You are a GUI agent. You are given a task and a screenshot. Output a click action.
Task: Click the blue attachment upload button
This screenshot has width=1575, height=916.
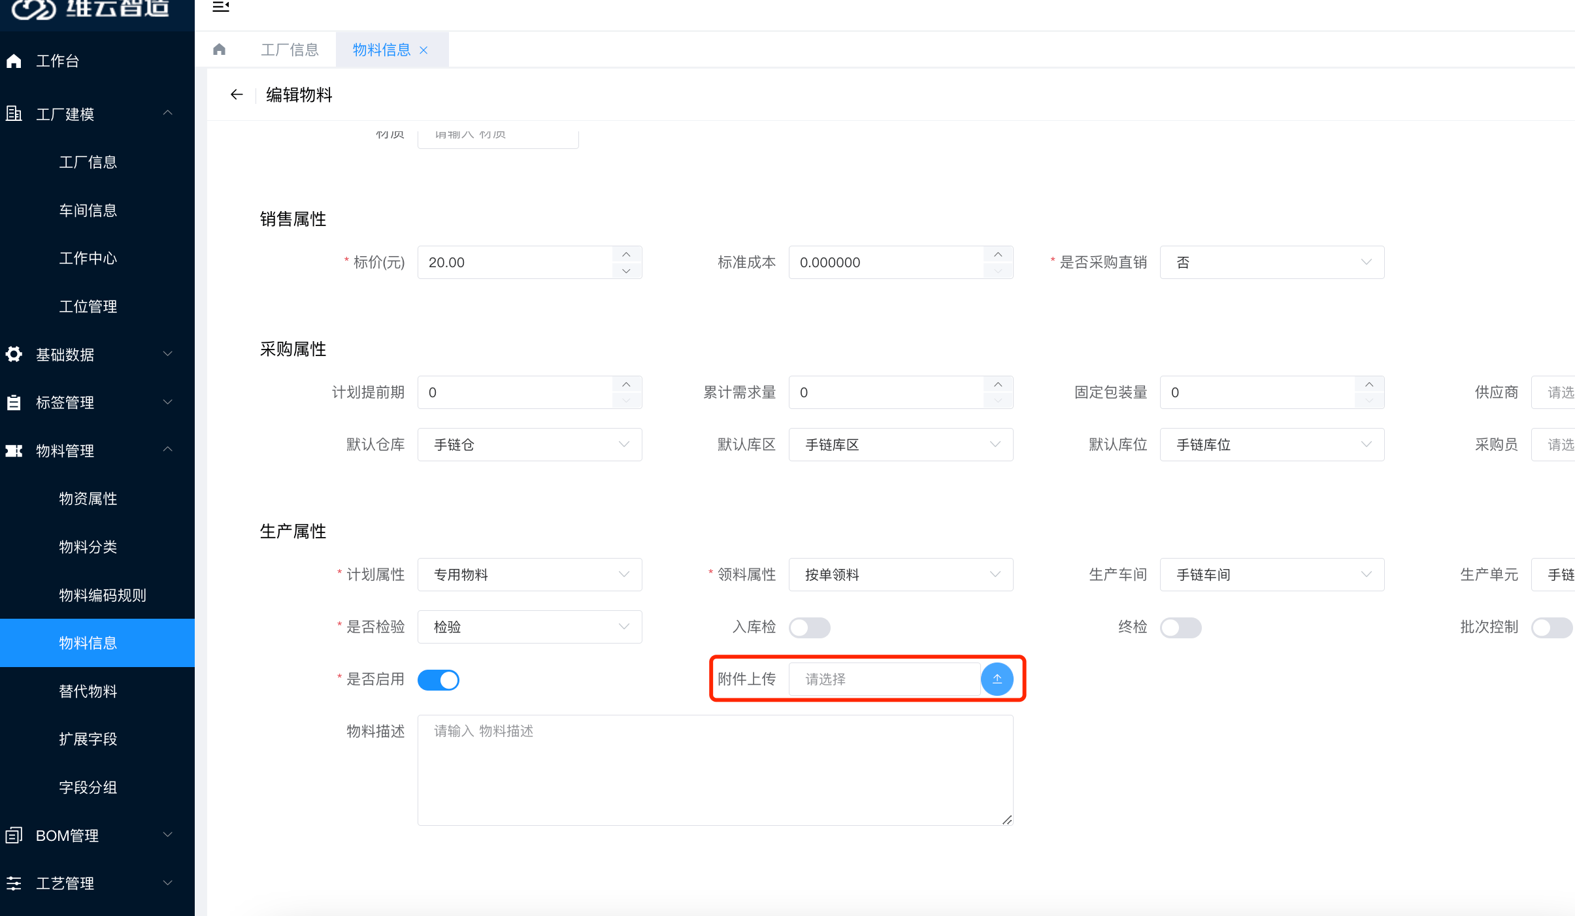[997, 679]
